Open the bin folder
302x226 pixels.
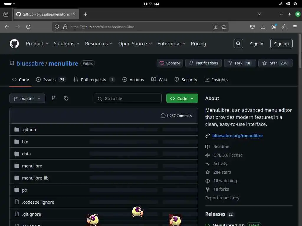coord(25,142)
